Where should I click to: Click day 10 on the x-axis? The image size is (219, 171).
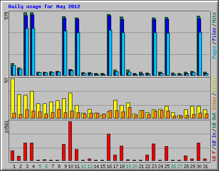tap(71, 166)
